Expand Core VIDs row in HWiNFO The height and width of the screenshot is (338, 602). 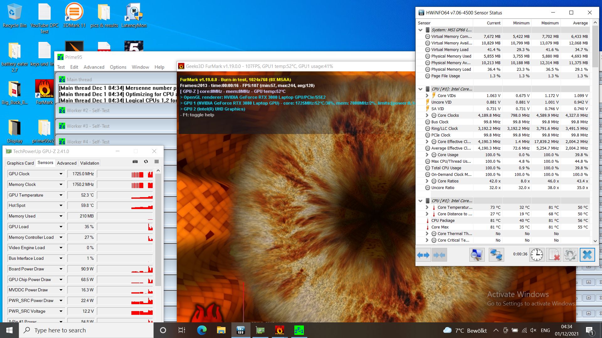pyautogui.click(x=427, y=95)
